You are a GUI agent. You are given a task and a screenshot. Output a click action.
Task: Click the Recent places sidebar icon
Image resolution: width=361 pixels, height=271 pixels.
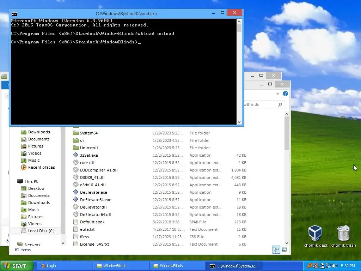[x=24, y=167]
